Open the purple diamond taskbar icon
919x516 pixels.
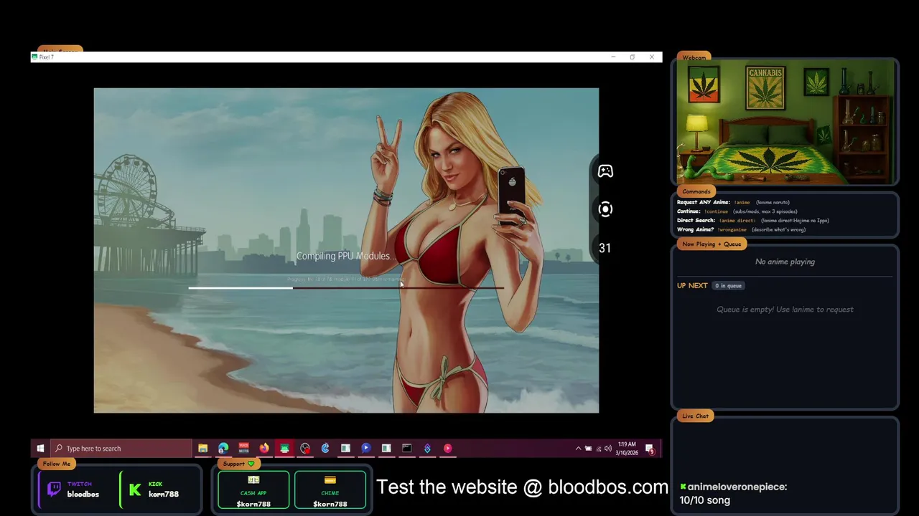pos(427,449)
